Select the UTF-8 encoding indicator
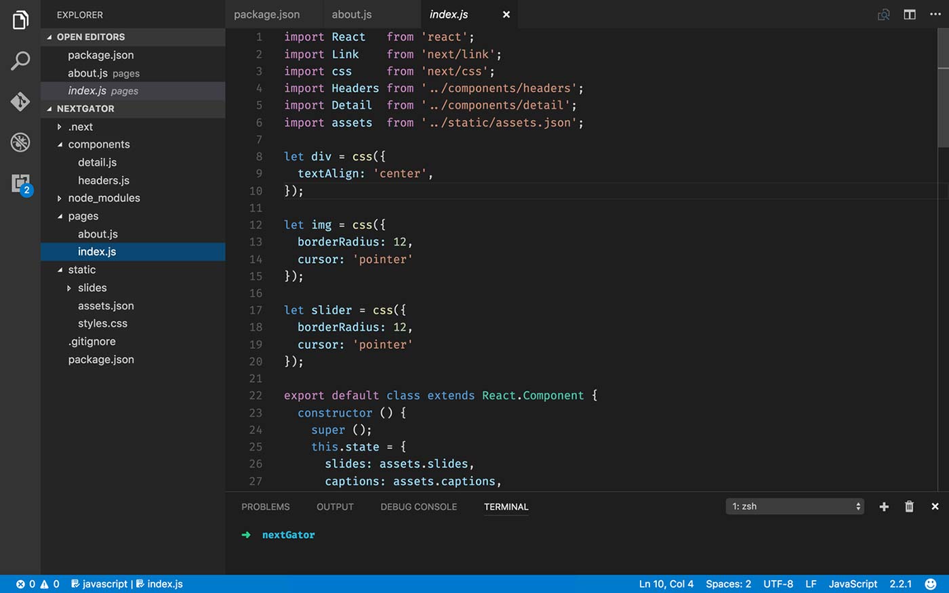The image size is (949, 593). pyautogui.click(x=778, y=584)
